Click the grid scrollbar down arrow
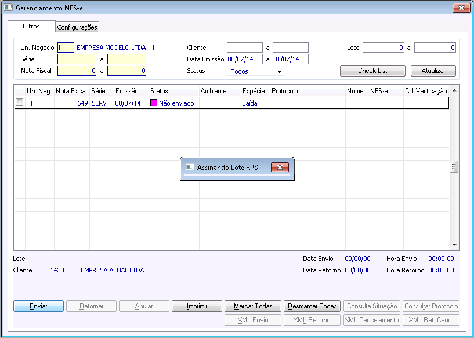This screenshot has width=474, height=338. [x=454, y=245]
